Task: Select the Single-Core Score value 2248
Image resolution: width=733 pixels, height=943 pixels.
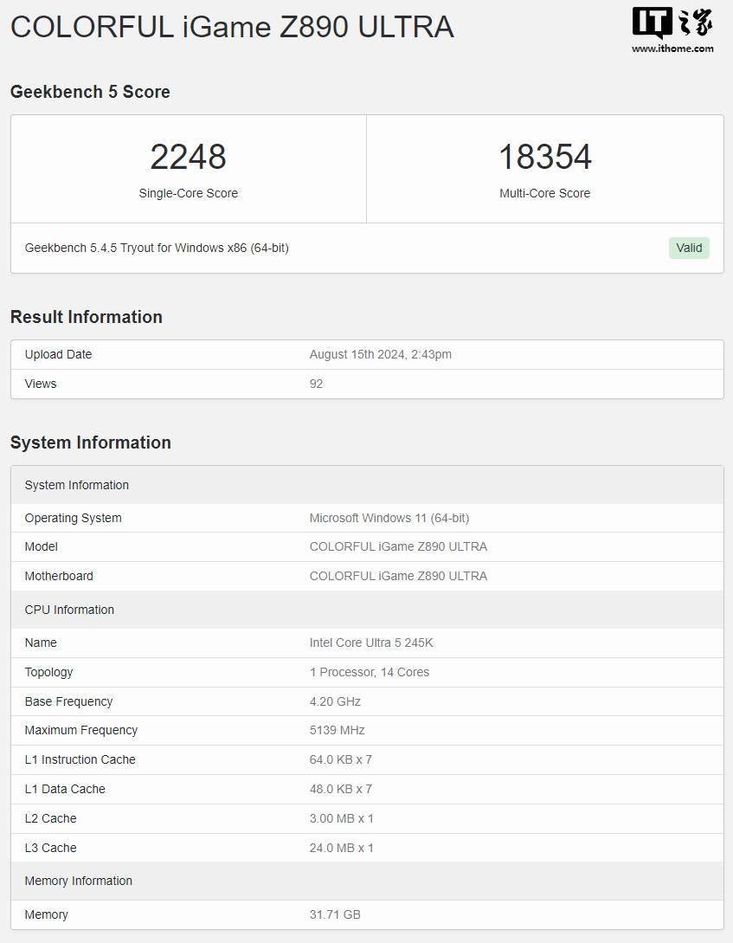Action: pos(188,157)
